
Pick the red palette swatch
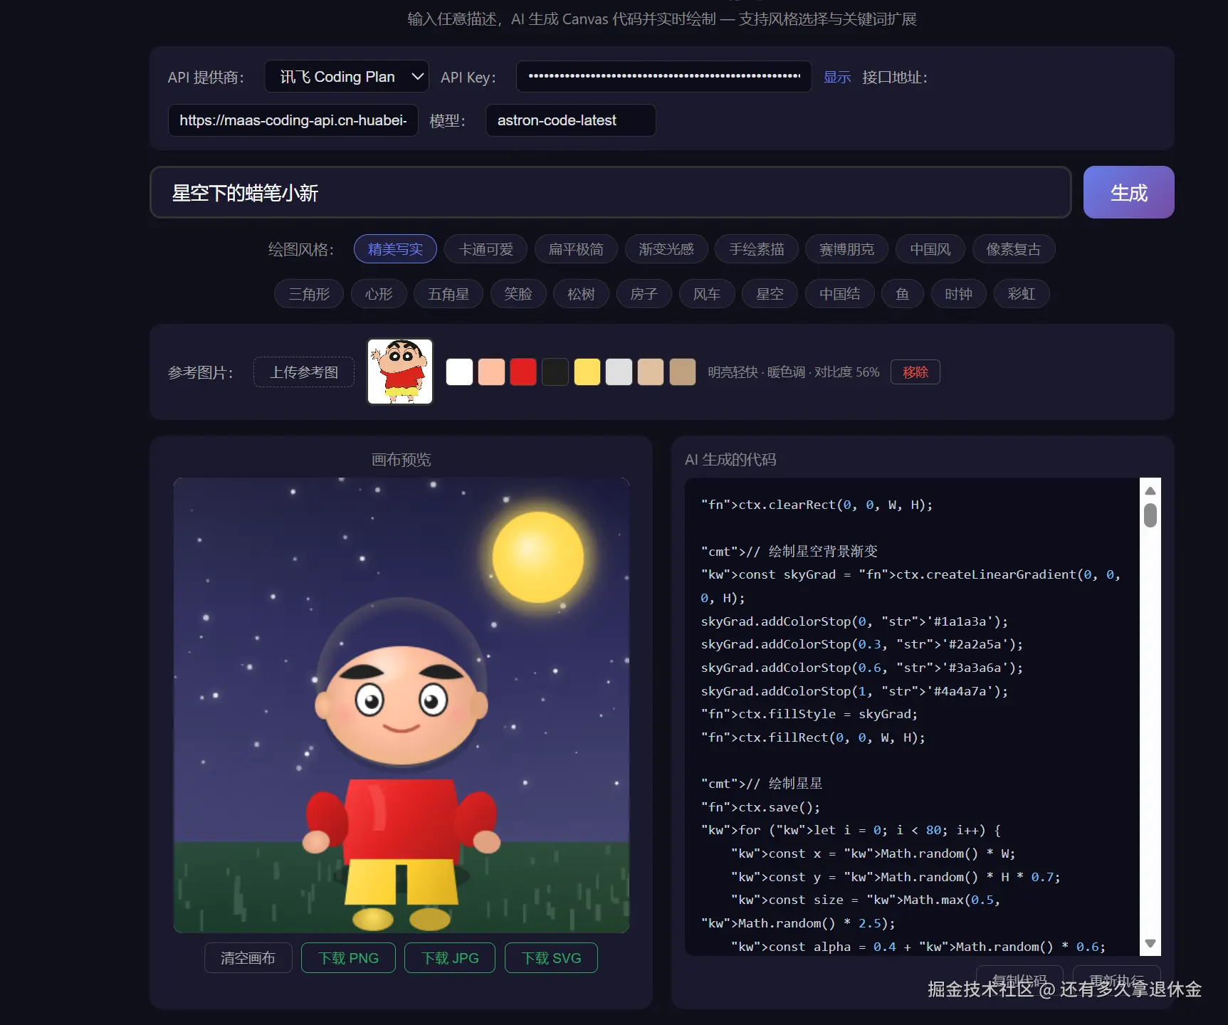tap(523, 372)
